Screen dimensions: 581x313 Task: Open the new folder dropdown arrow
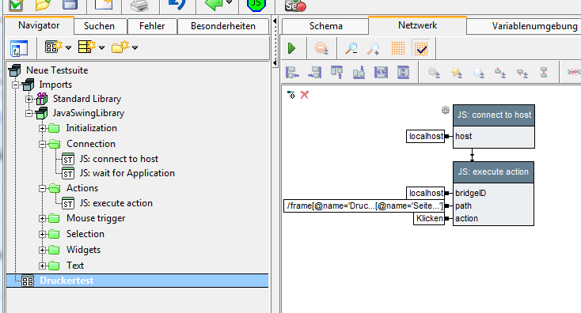pos(135,47)
